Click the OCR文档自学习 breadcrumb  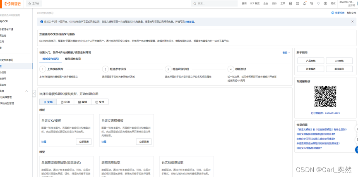pos(45,13)
